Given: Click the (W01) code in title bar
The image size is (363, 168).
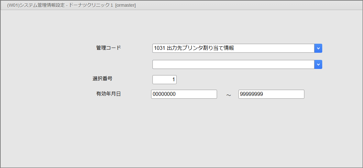Looking at the screenshot, I should [x=13, y=5].
